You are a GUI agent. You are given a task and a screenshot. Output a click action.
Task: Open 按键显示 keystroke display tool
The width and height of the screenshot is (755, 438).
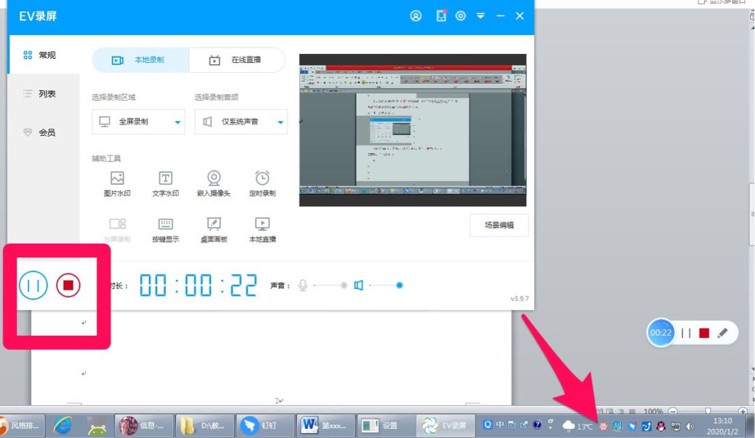pyautogui.click(x=165, y=229)
